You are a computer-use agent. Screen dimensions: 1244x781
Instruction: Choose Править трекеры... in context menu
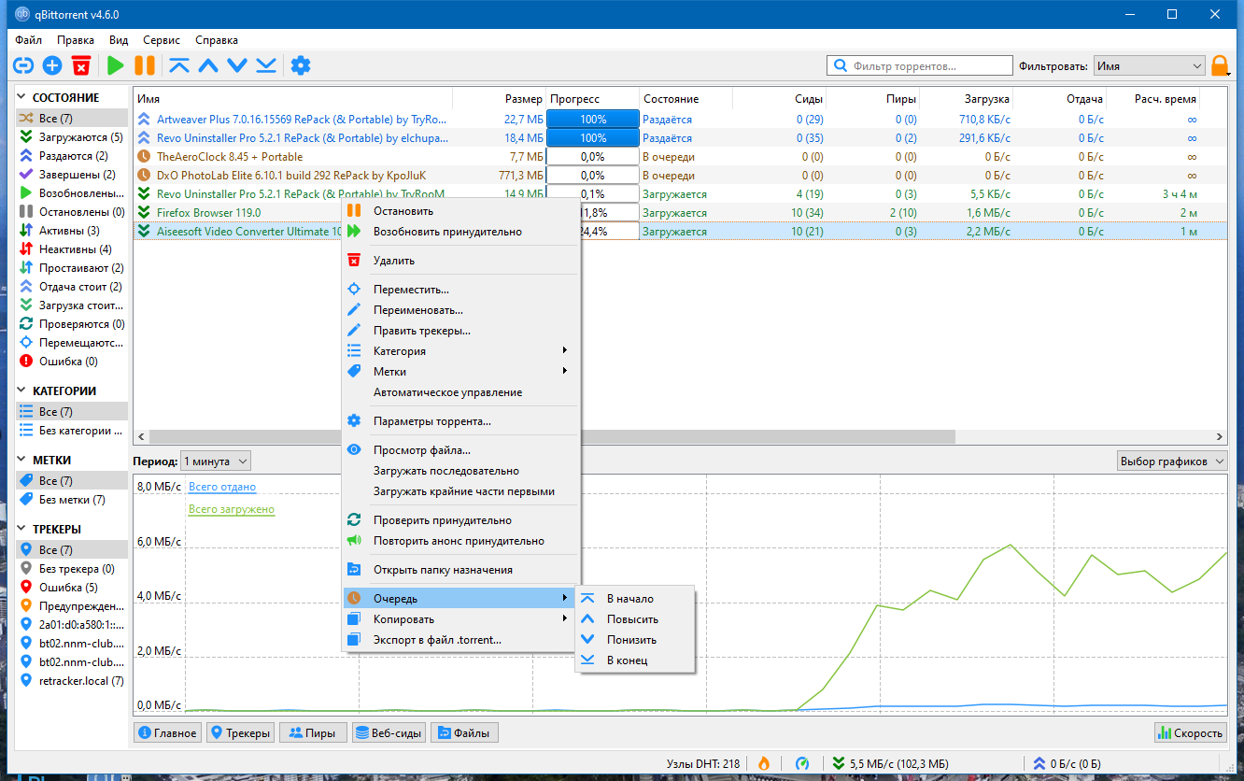tap(461, 331)
